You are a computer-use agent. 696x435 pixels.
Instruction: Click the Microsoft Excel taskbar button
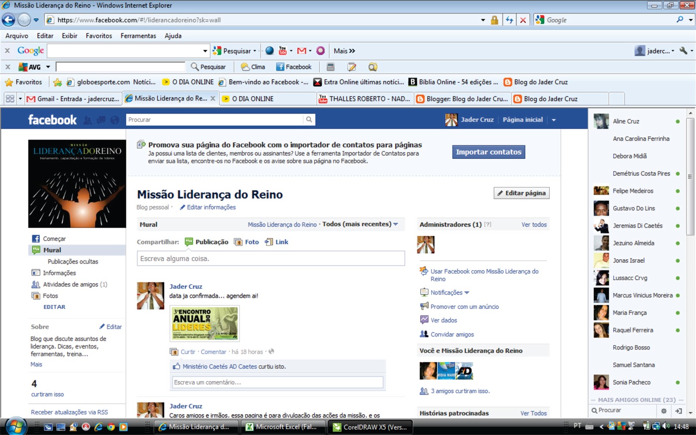[x=283, y=427]
